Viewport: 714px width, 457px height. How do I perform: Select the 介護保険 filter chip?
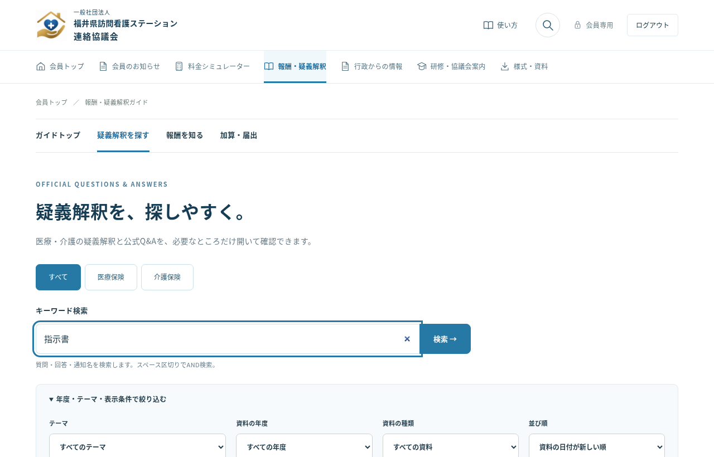(x=167, y=277)
